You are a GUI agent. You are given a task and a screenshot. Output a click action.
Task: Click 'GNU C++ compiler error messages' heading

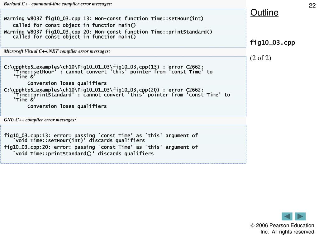pos(40,120)
